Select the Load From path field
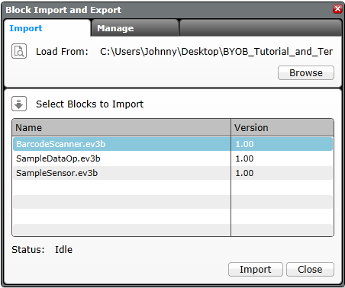345x288 pixels. point(216,52)
